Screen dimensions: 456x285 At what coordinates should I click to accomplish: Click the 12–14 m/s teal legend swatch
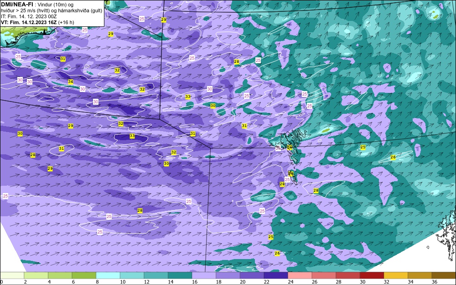point(156,275)
